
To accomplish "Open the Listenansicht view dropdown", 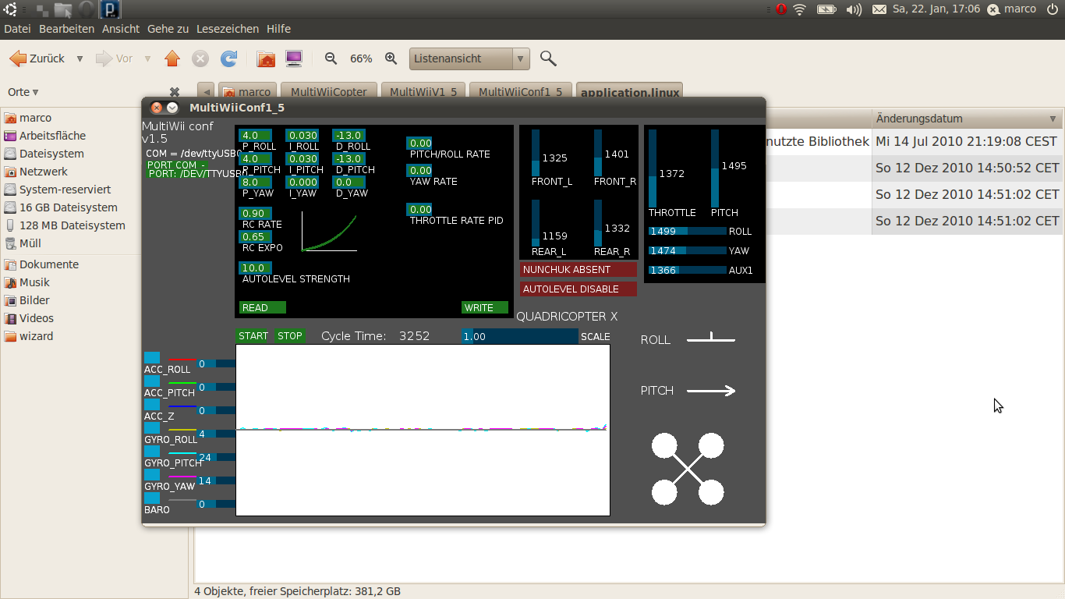I will (469, 58).
